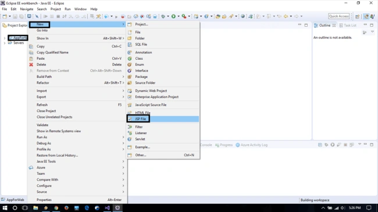Click the Debug bug toolbar icon

pyautogui.click(x=163, y=16)
